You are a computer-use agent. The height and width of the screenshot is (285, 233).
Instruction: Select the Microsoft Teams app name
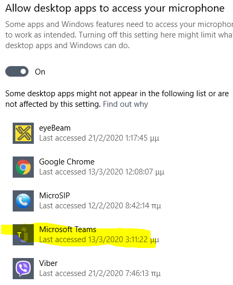click(68, 229)
